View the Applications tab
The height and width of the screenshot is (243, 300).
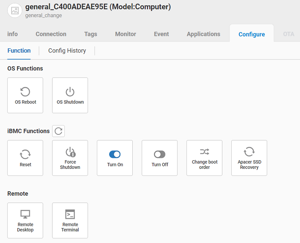[203, 34]
